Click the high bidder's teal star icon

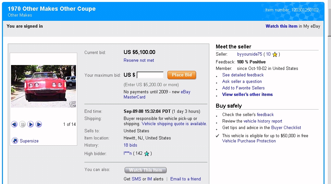tap(147, 154)
